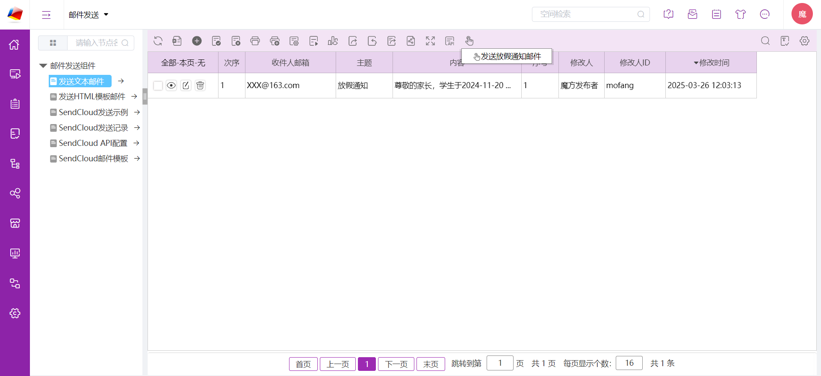Click the 下一页 button
Viewport: 821px width, 376px height.
click(x=396, y=364)
